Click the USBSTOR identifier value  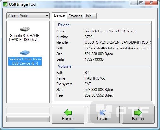(x=118, y=42)
